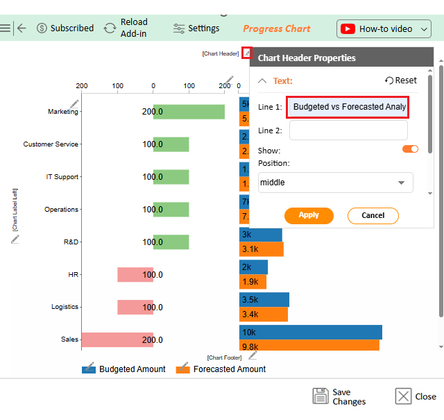
Task: Click the Reload Add-in icon
Action: tap(110, 28)
